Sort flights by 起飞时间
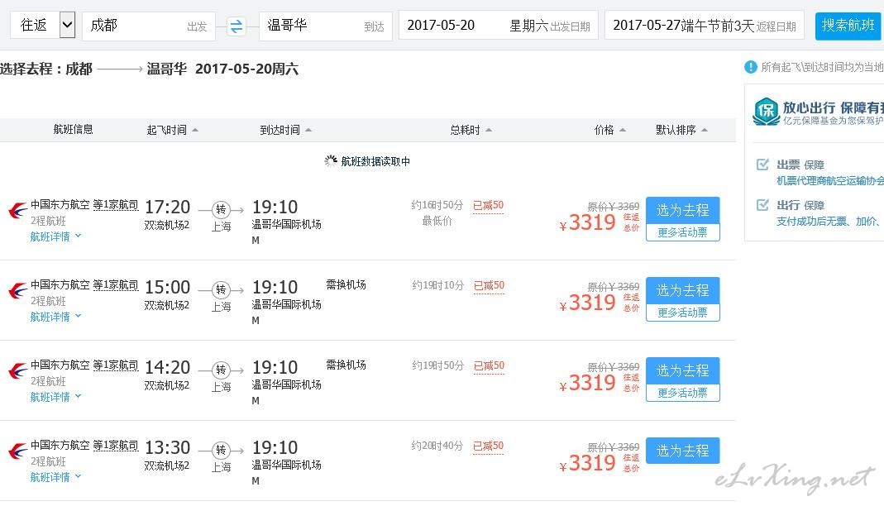 tap(172, 130)
